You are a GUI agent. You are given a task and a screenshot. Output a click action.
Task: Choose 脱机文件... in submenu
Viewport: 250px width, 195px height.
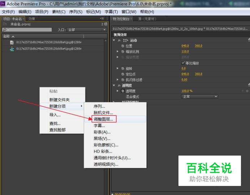[x=115, y=113]
